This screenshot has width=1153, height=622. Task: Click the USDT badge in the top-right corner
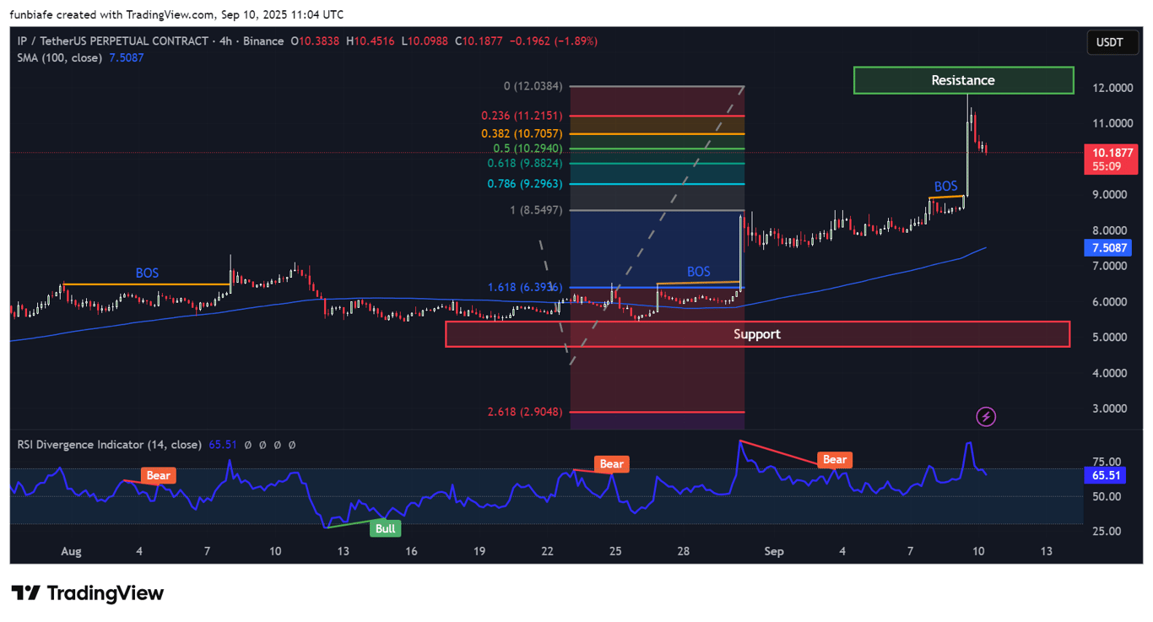[1112, 41]
